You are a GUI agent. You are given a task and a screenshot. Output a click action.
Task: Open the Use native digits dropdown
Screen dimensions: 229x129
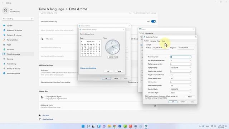[181, 93]
